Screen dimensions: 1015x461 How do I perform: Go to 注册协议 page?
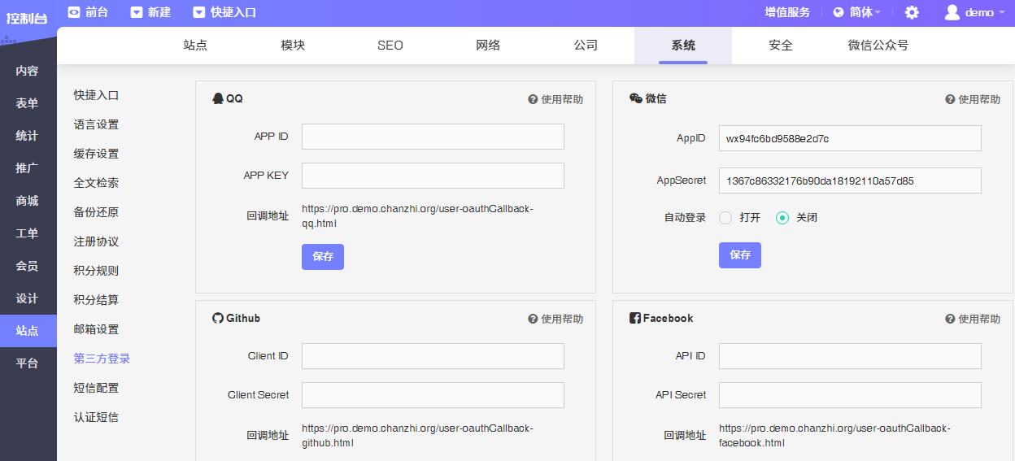(96, 241)
